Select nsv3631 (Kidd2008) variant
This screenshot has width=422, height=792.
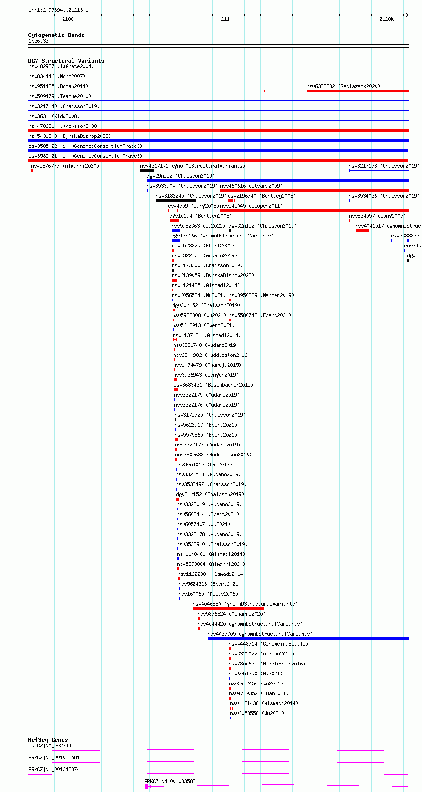pyautogui.click(x=54, y=116)
